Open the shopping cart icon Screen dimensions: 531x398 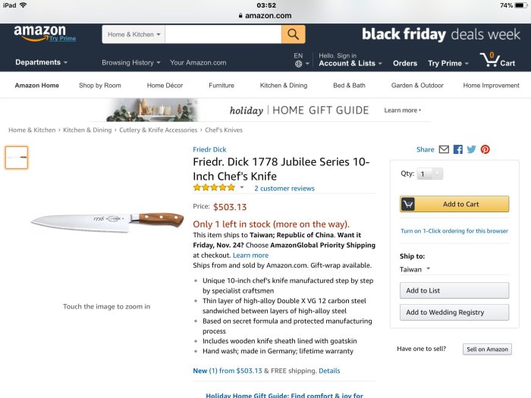click(490, 60)
